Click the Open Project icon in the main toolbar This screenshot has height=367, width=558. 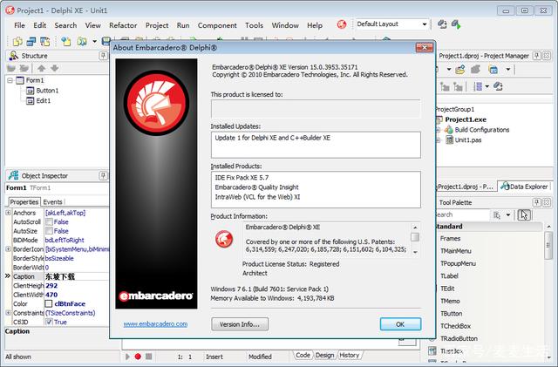(x=65, y=42)
